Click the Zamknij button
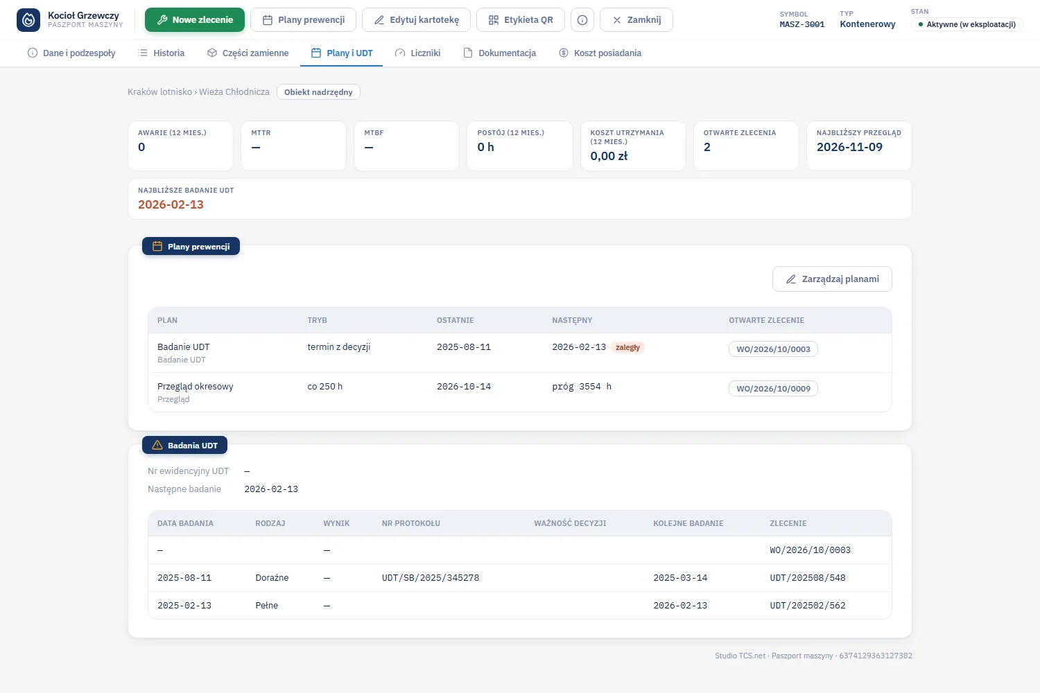1040x693 pixels. point(636,20)
